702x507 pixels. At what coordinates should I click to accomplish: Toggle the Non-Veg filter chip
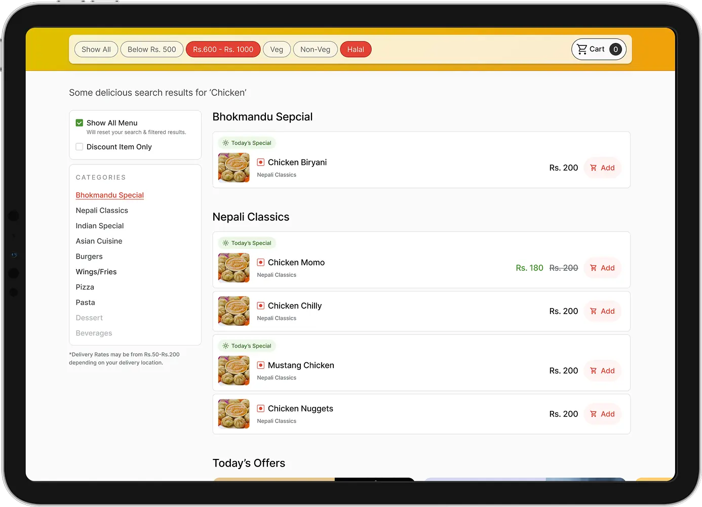click(x=315, y=49)
